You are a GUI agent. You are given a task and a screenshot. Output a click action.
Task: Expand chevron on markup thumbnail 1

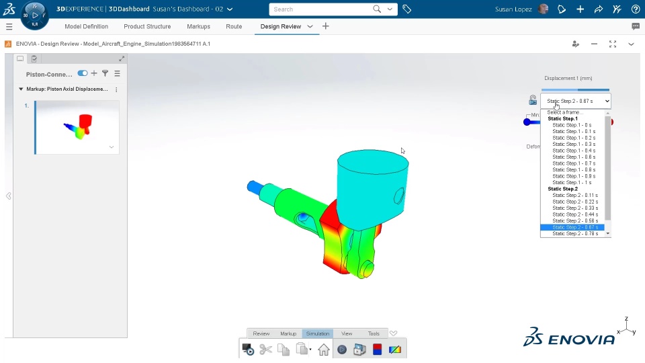pos(112,147)
